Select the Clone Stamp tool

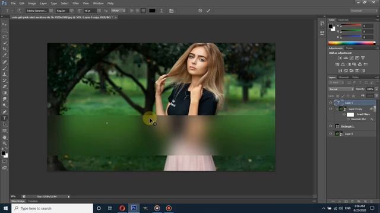4,75
